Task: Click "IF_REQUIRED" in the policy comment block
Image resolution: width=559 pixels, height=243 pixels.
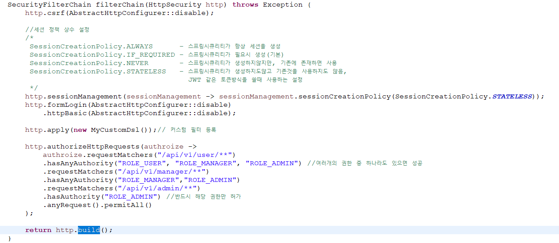Action: [151, 54]
